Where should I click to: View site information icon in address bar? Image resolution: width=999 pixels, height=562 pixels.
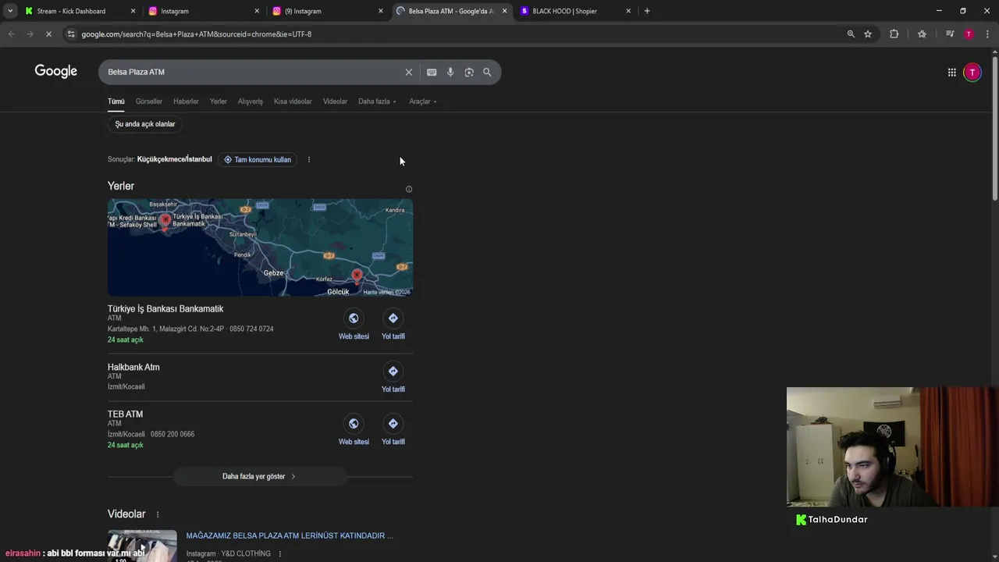[71, 34]
